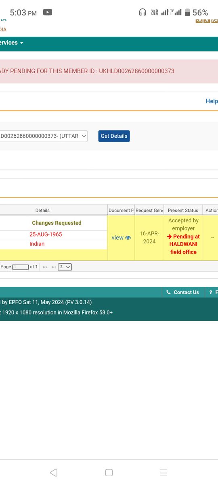Click the Details column header
Viewport: 218px width, 486px height.
point(42,211)
